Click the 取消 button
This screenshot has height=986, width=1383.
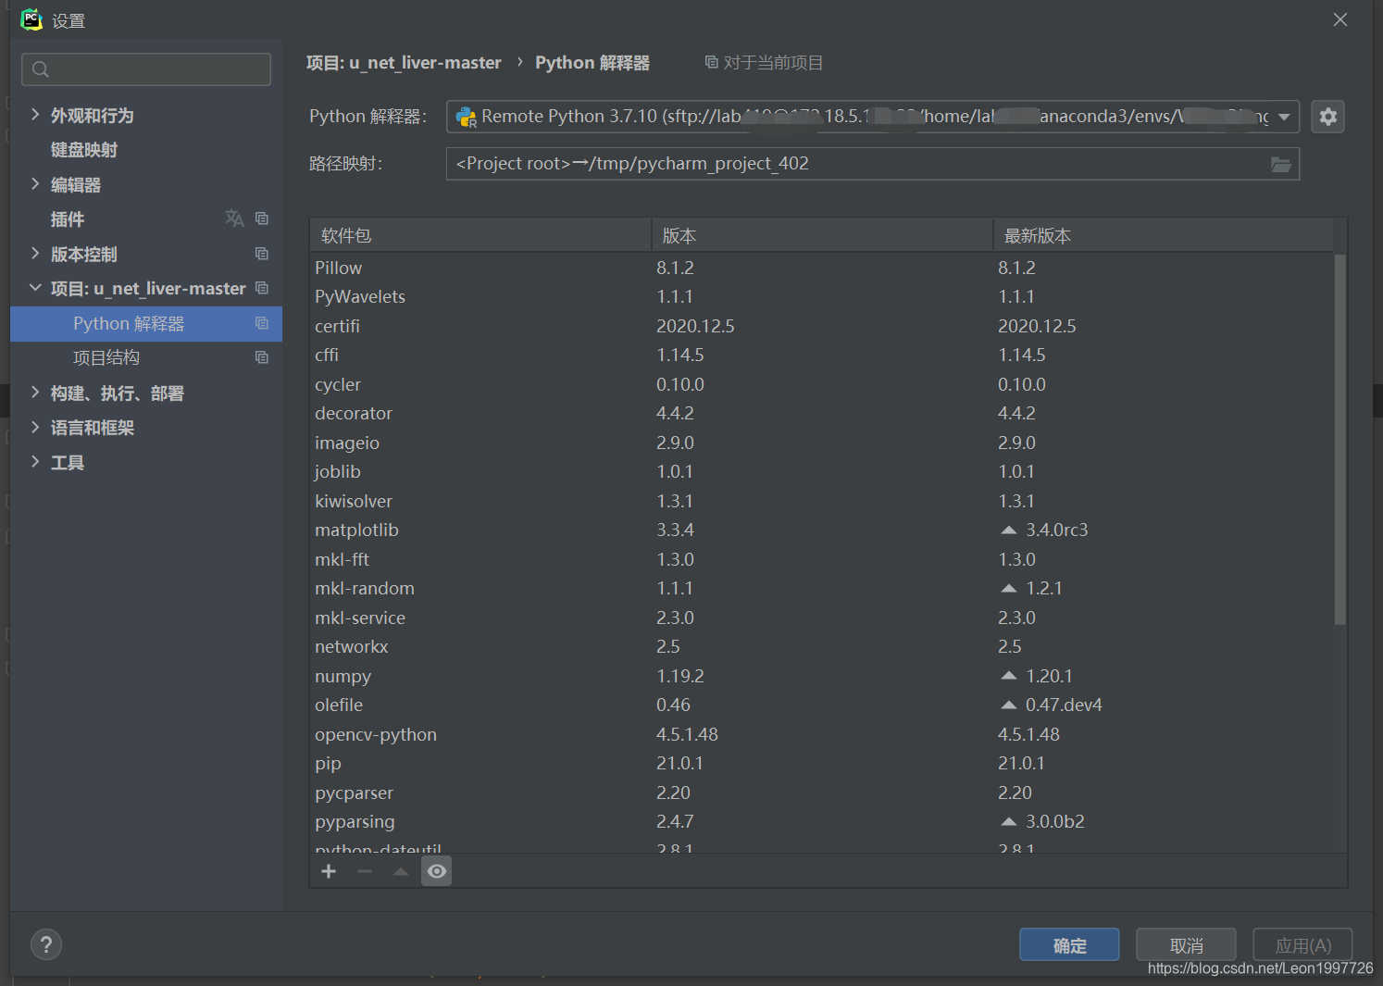[1186, 944]
